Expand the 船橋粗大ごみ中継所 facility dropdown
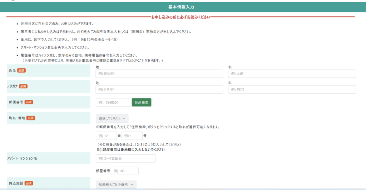 coord(116,184)
